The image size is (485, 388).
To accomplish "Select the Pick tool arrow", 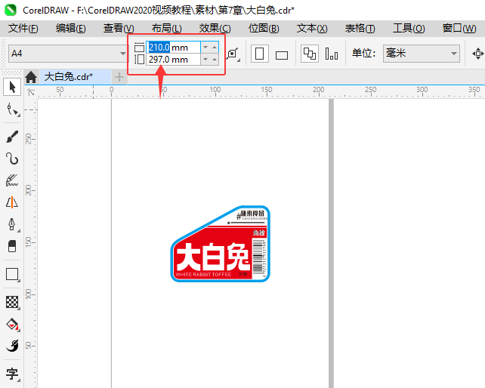I will click(x=12, y=87).
